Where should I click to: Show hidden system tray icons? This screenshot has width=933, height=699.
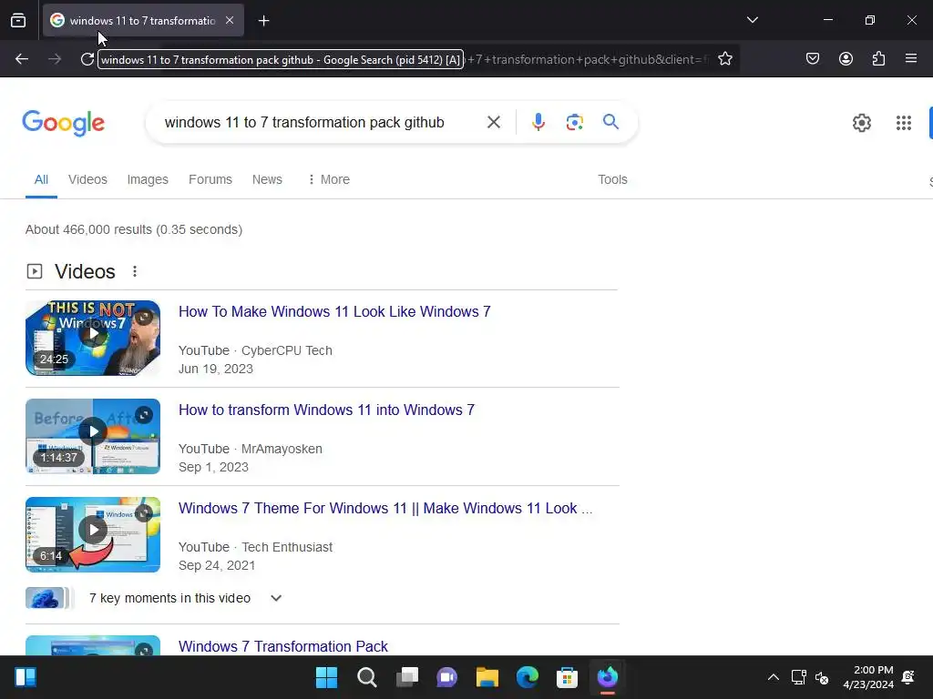tap(773, 677)
